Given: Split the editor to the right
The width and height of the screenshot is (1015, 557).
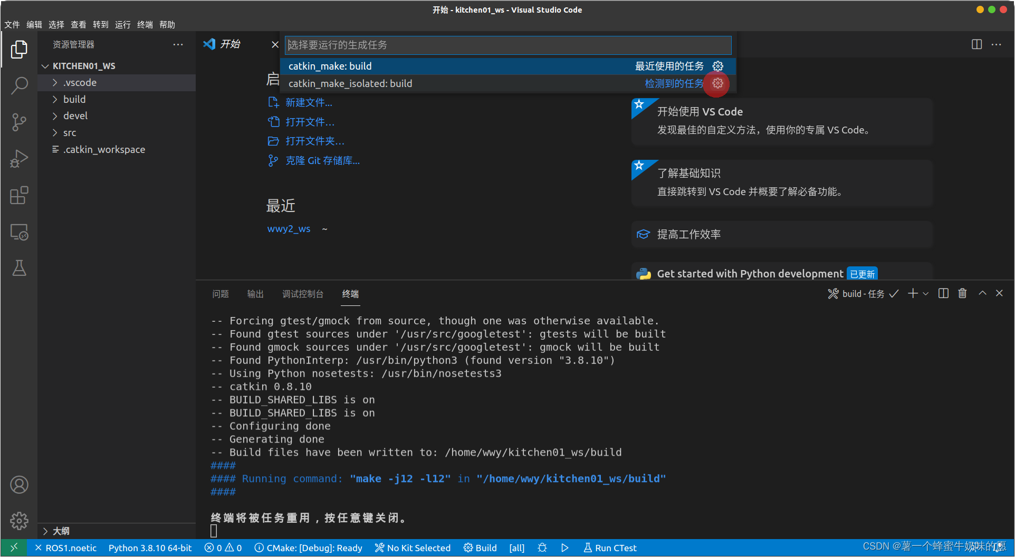Looking at the screenshot, I should click(x=976, y=44).
